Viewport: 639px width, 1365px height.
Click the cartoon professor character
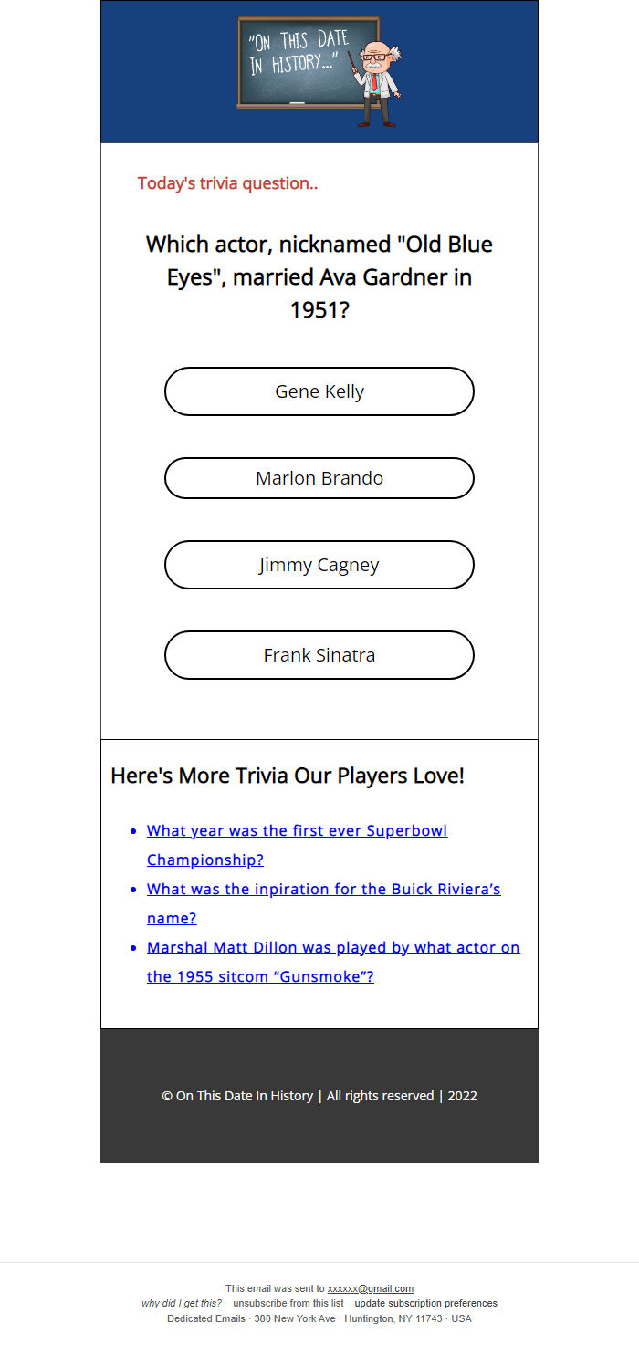[x=380, y=82]
